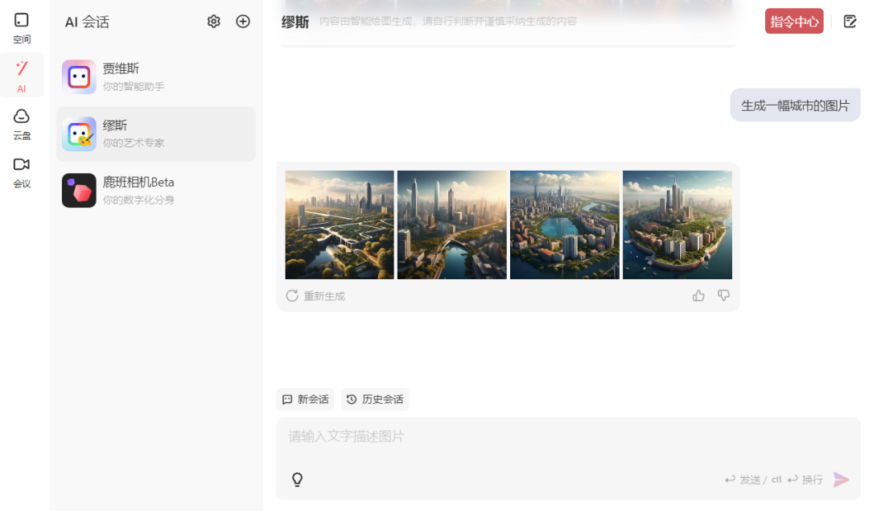
Task: Add a new AI chat with plus icon
Action: (x=243, y=22)
